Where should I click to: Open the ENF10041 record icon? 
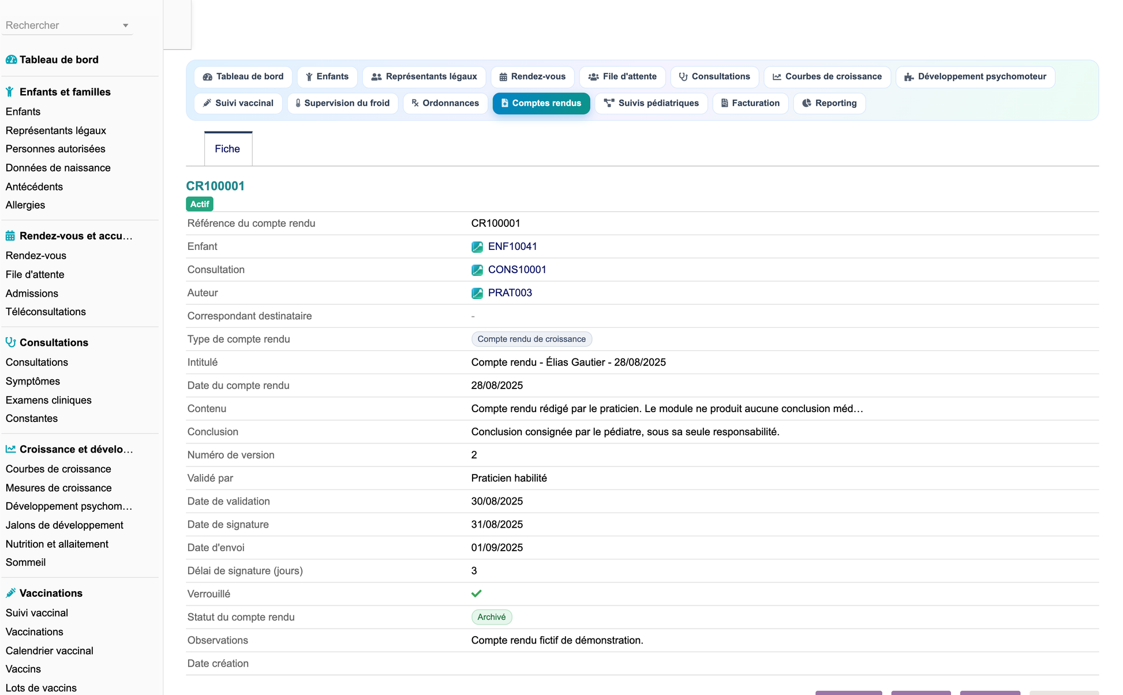pyautogui.click(x=477, y=247)
